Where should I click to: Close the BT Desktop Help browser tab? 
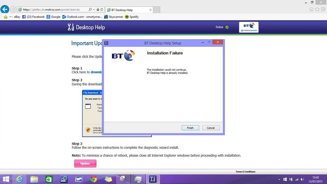(x=151, y=10)
